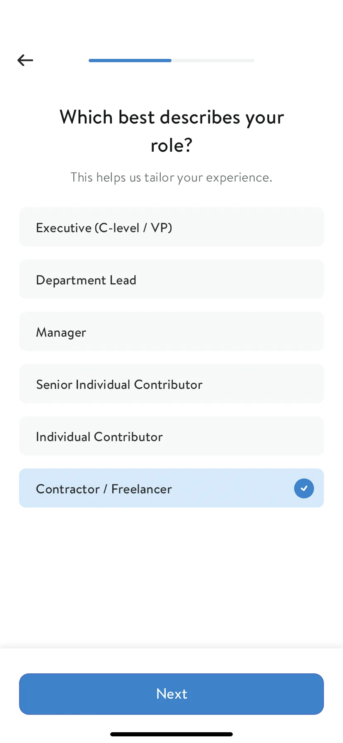Tap the 'Manager' label text

pos(61,333)
